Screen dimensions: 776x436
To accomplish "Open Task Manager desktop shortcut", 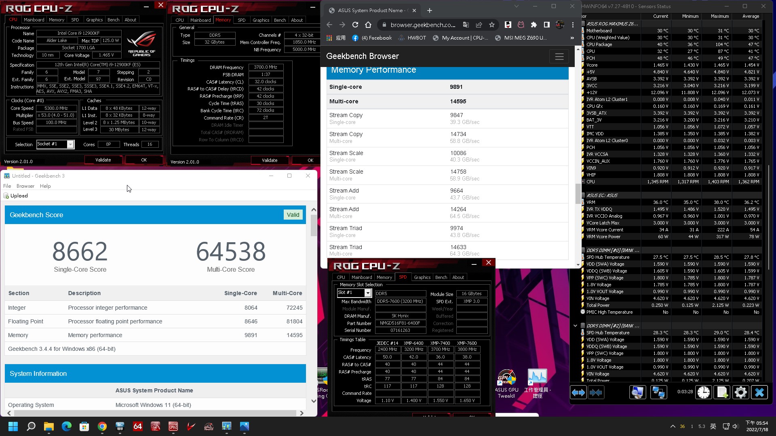I will point(538,384).
